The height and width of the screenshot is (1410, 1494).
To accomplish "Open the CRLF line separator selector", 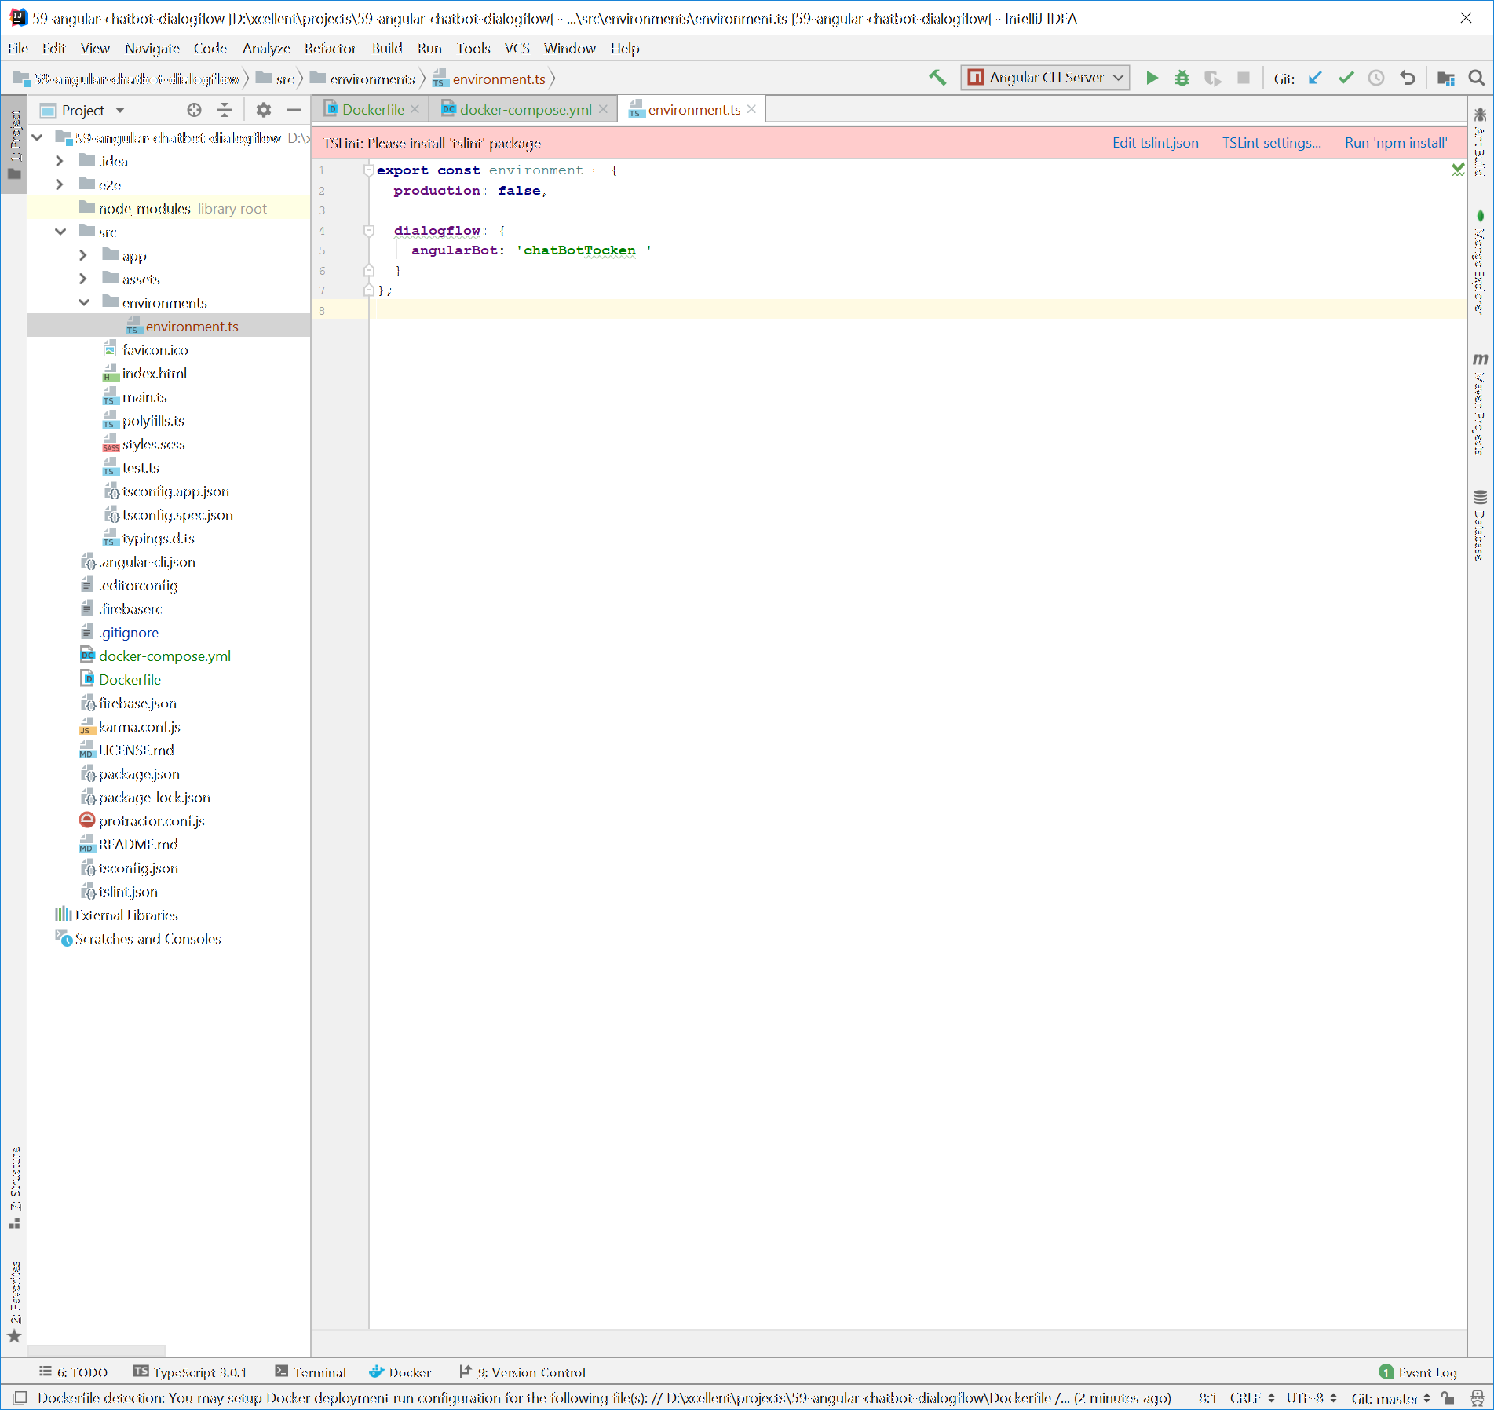I will (x=1251, y=1397).
